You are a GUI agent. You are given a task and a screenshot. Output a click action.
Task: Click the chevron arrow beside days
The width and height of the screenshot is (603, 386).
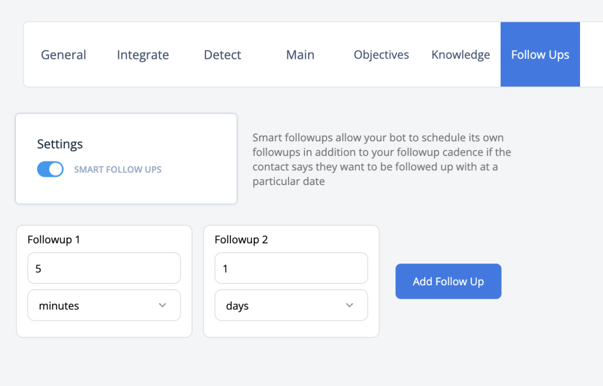coord(349,305)
